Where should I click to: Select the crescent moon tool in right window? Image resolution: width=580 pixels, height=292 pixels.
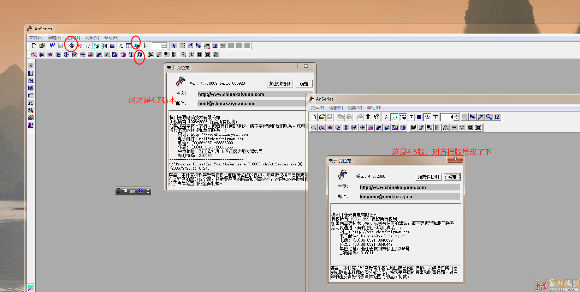pyautogui.click(x=403, y=128)
